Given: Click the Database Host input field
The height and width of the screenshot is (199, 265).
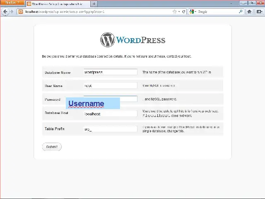Looking at the screenshot, I should (x=111, y=114).
